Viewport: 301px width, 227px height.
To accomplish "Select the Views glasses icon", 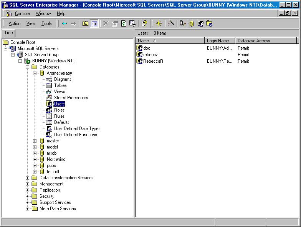I will 49,92.
